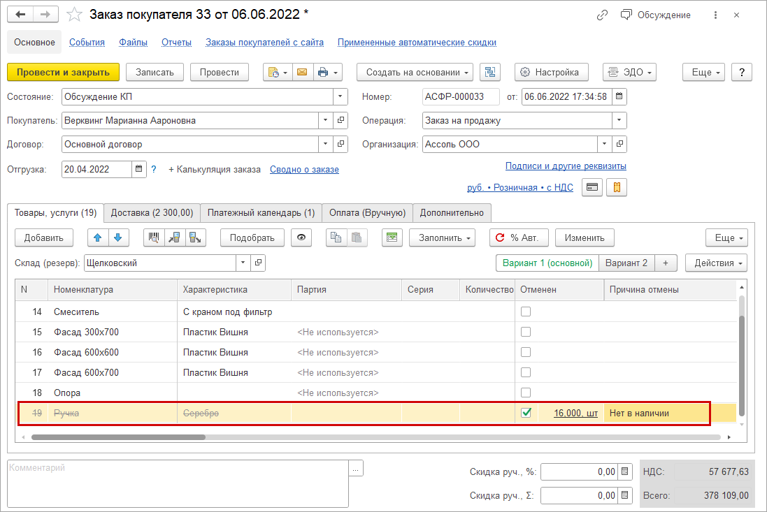Click the barcode scan icon

(154, 237)
